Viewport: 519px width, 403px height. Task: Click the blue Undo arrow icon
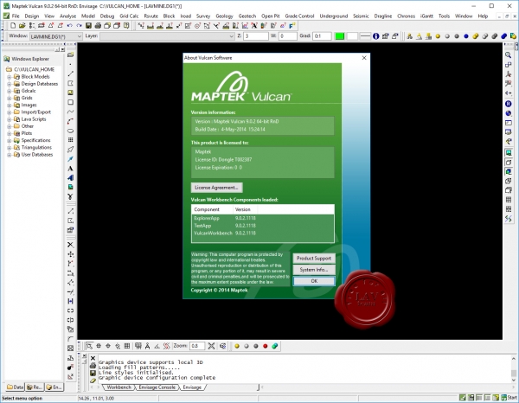(x=69, y=25)
